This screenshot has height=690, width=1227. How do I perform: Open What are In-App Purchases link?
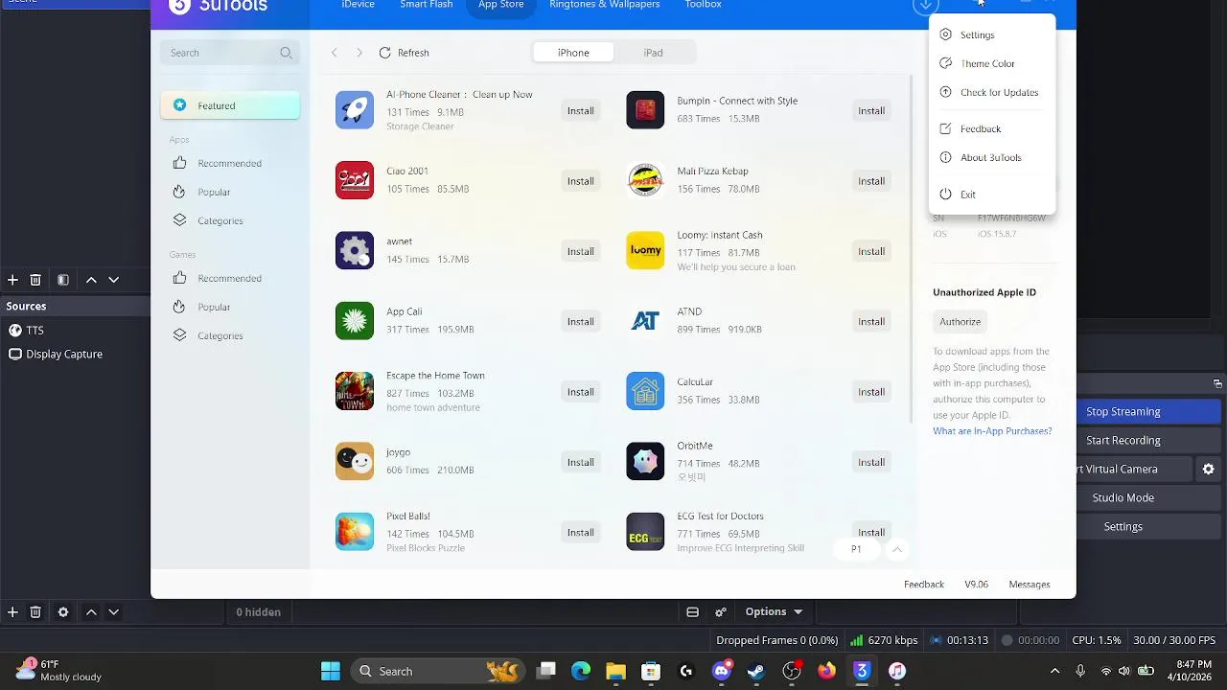[x=992, y=431]
